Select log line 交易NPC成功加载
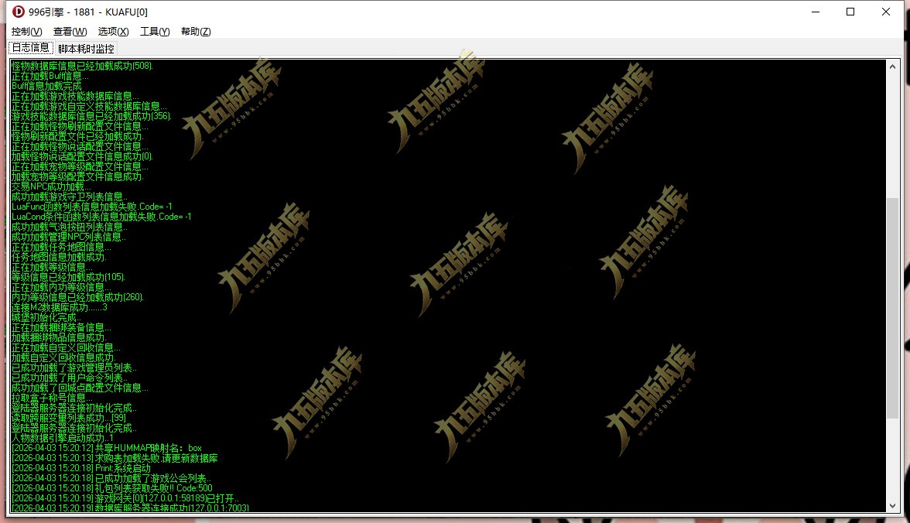The image size is (910, 523). (x=50, y=186)
